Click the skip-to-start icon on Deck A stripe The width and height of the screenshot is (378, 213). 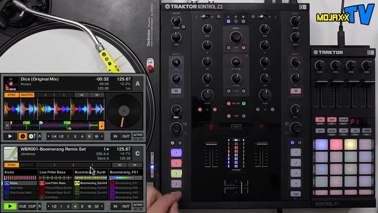(7, 125)
